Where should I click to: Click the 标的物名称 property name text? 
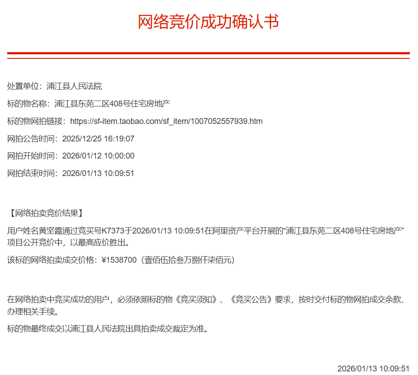[x=112, y=104]
